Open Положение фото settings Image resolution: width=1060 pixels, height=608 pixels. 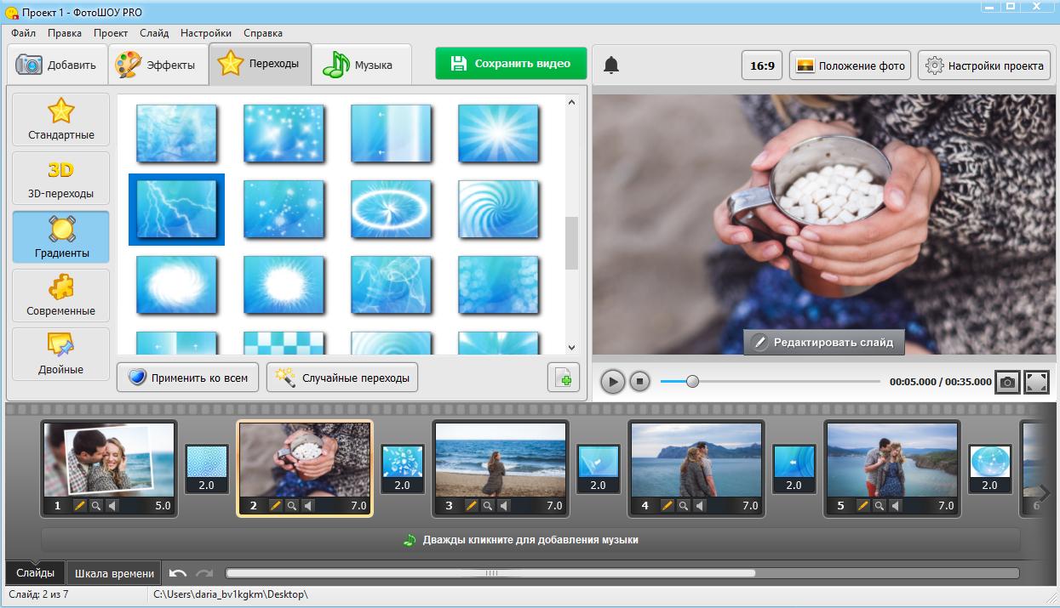(x=850, y=65)
